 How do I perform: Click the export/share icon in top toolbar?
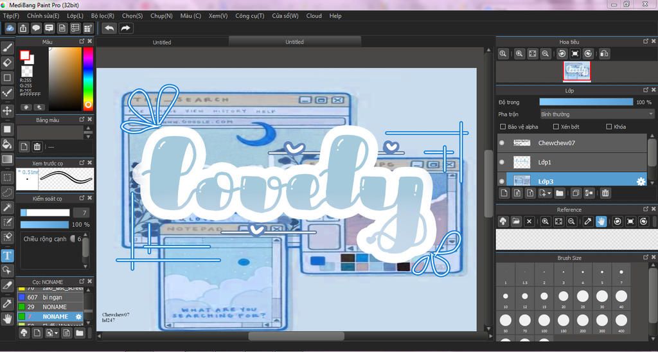(x=24, y=28)
